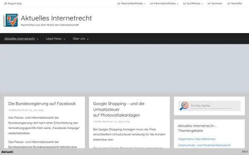Viewport: 249px width, 155px height.
Task: Focus the Für Ihre Suche search field
Action: [211, 106]
